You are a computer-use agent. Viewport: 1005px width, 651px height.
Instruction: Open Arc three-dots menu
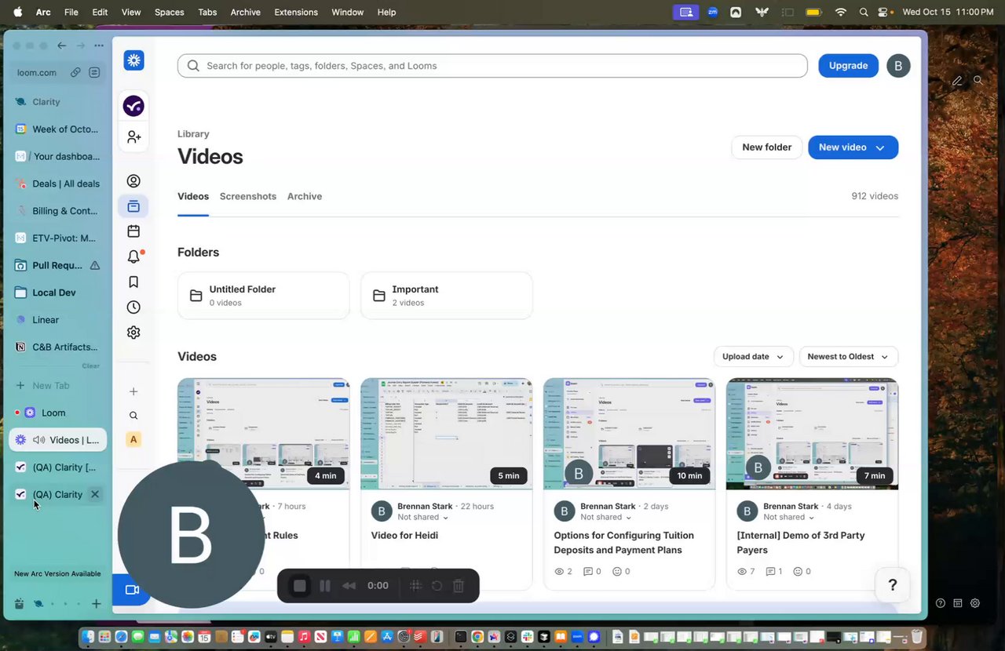99,45
